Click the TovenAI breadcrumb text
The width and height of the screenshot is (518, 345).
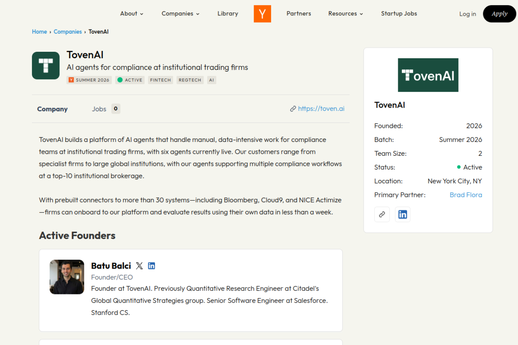[x=99, y=32]
